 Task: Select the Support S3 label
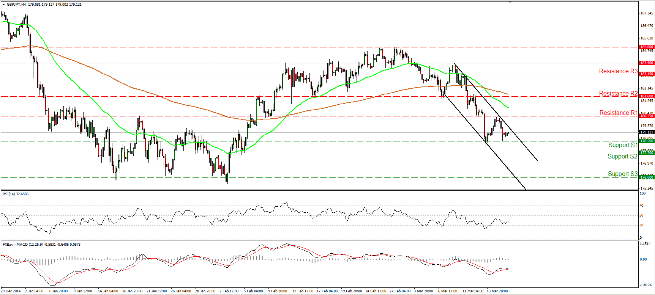(623, 174)
